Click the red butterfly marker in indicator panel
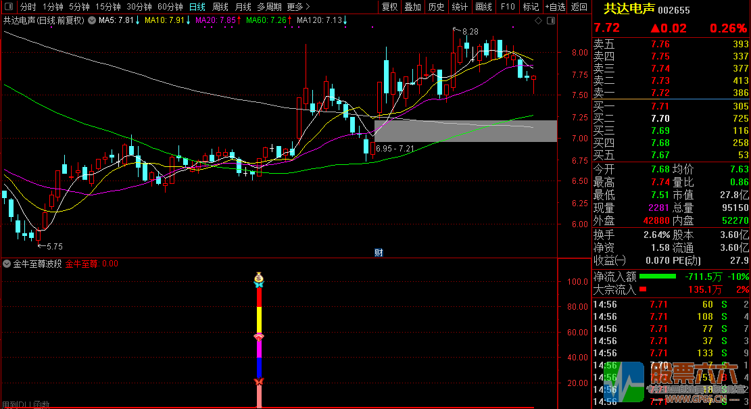 point(258,383)
